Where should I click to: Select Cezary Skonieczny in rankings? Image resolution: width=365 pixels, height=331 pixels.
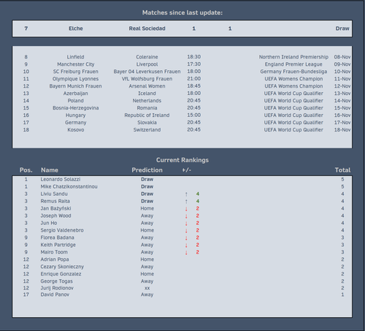[62, 267]
